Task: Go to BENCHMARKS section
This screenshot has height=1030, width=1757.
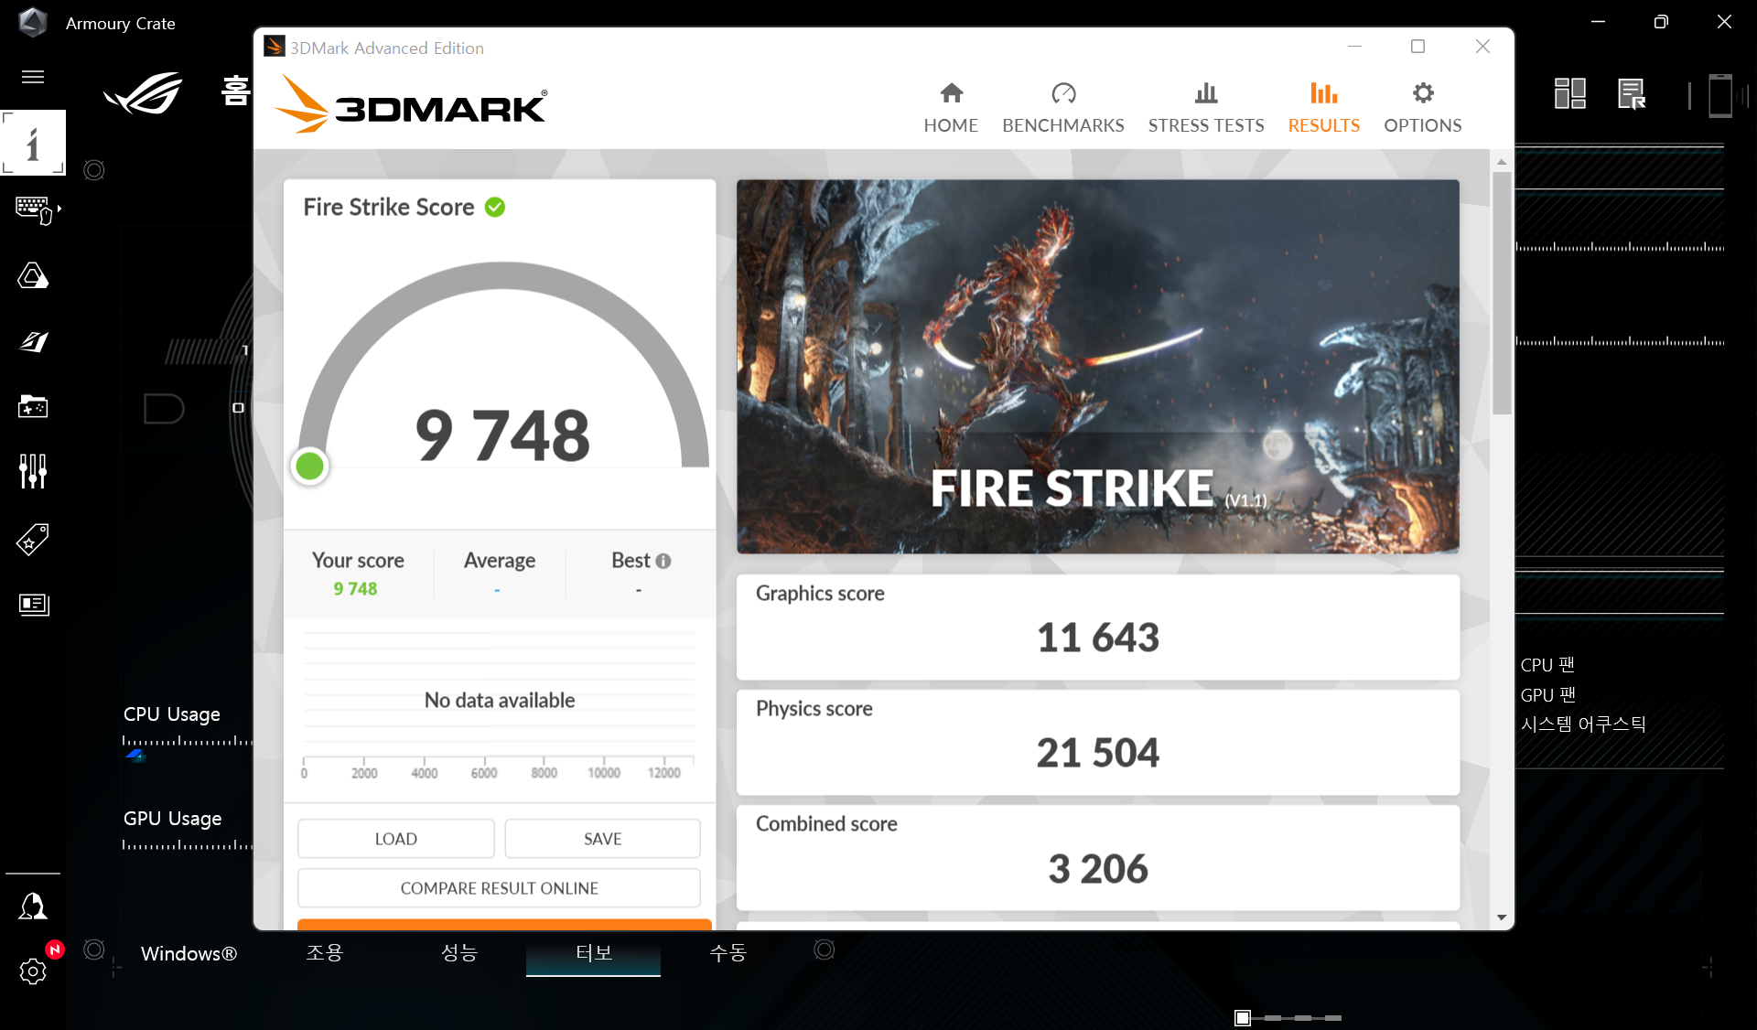Action: pyautogui.click(x=1062, y=107)
